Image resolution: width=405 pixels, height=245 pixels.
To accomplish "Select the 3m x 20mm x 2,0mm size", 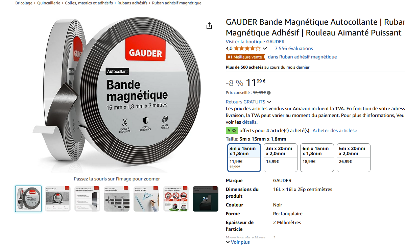I will click(x=281, y=157).
